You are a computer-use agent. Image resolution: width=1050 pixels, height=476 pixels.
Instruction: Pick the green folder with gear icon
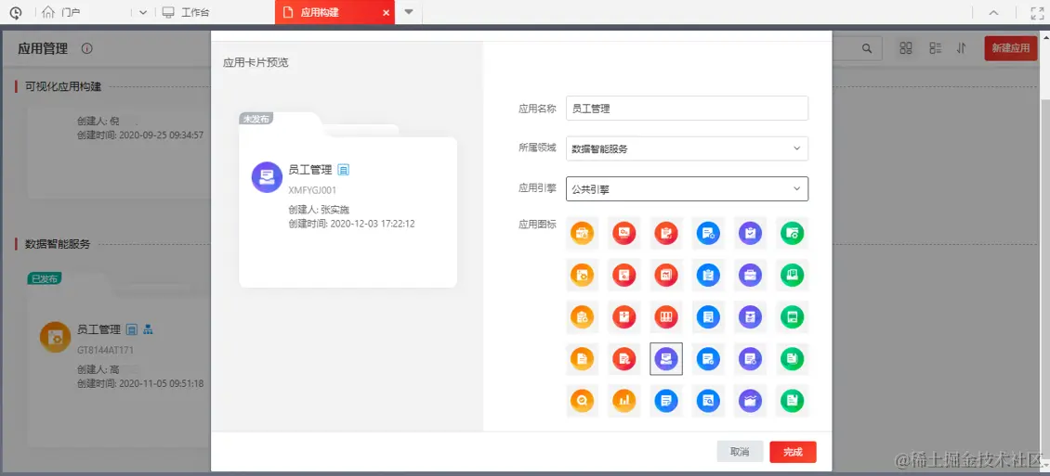tap(793, 233)
